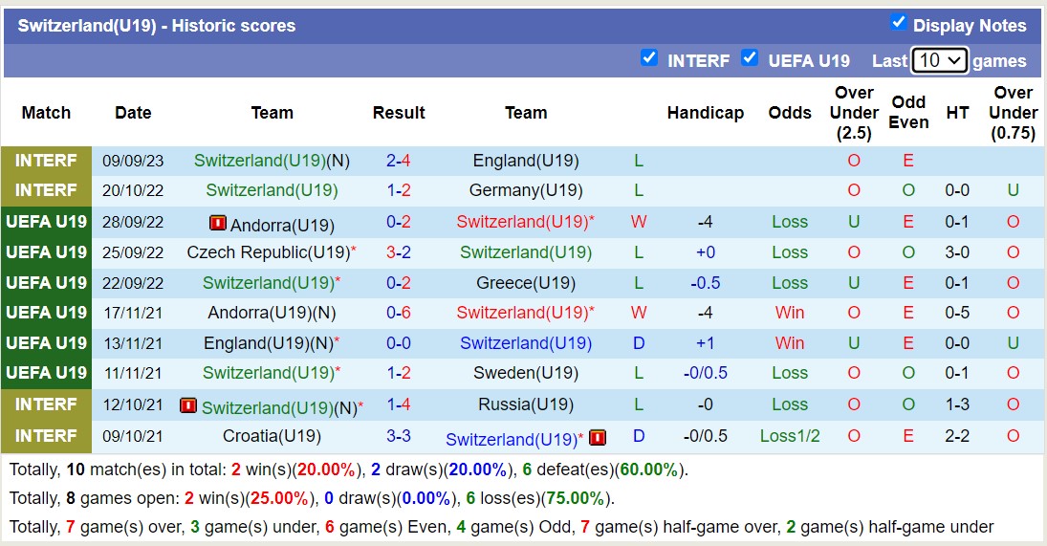
Task: Open the Last games count dropdown
Action: point(940,60)
